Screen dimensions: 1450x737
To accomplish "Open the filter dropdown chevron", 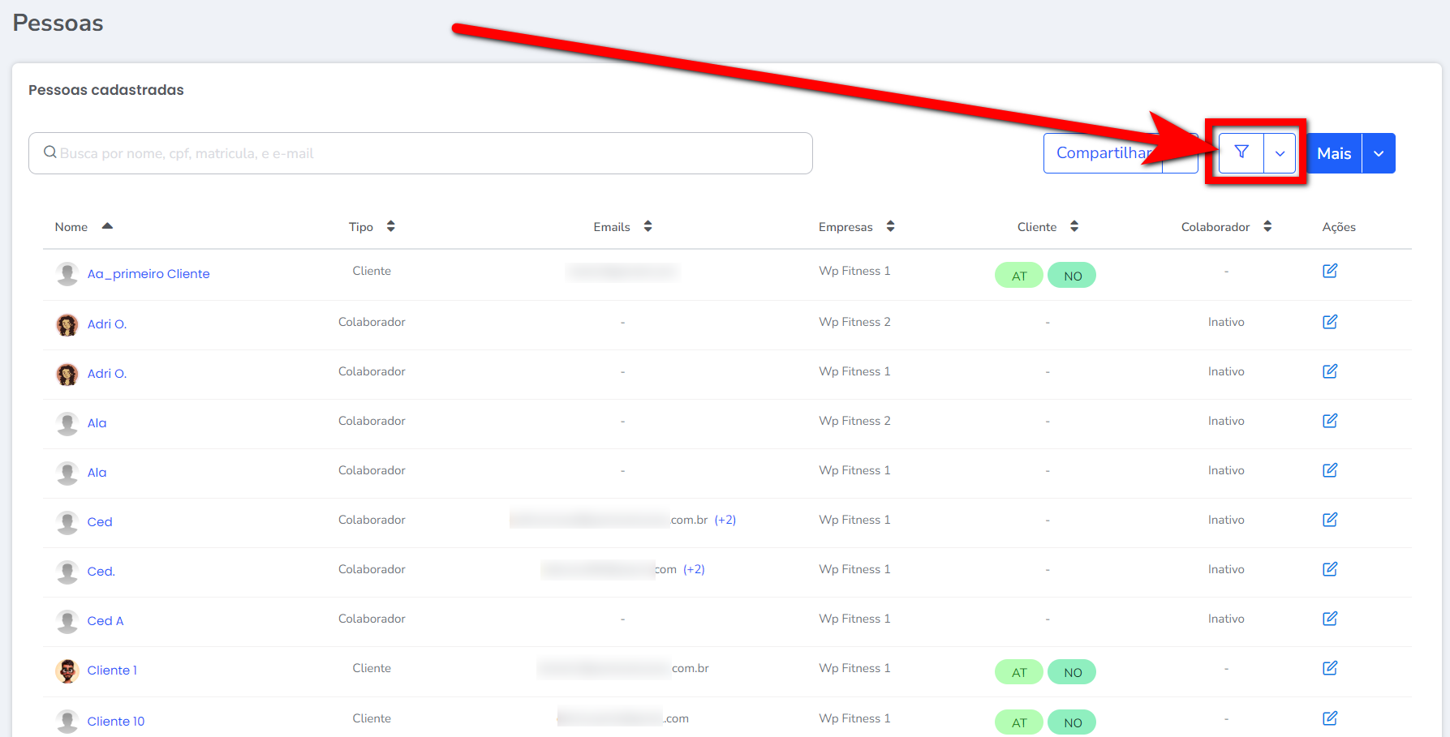I will [x=1280, y=153].
